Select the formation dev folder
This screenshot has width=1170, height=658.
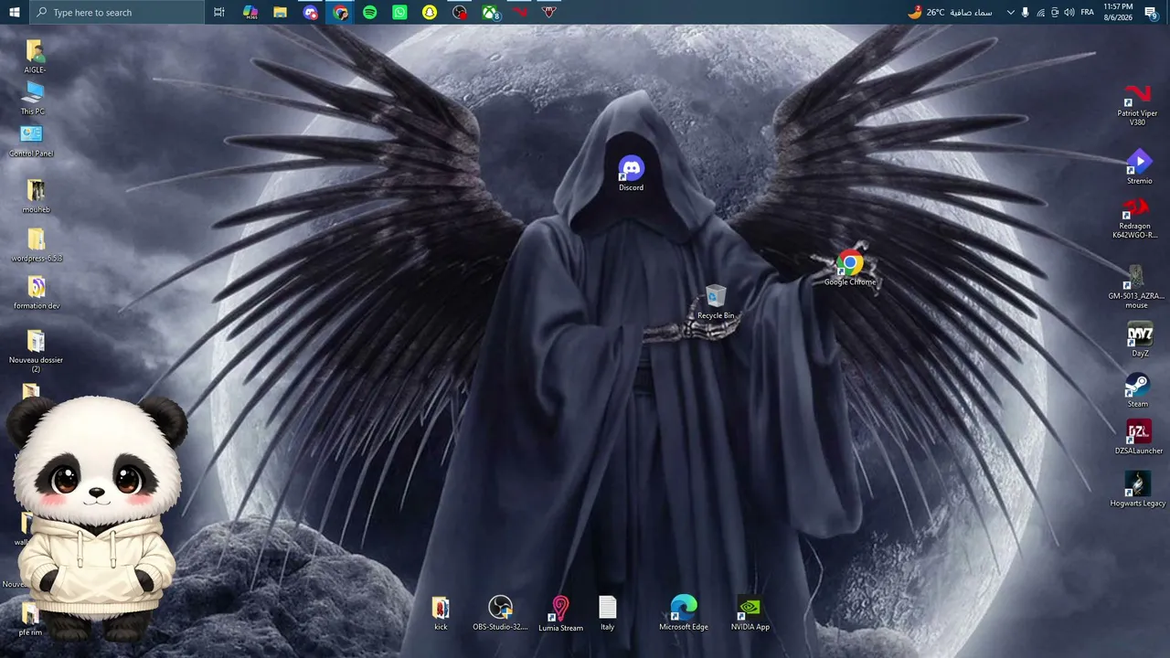37,293
